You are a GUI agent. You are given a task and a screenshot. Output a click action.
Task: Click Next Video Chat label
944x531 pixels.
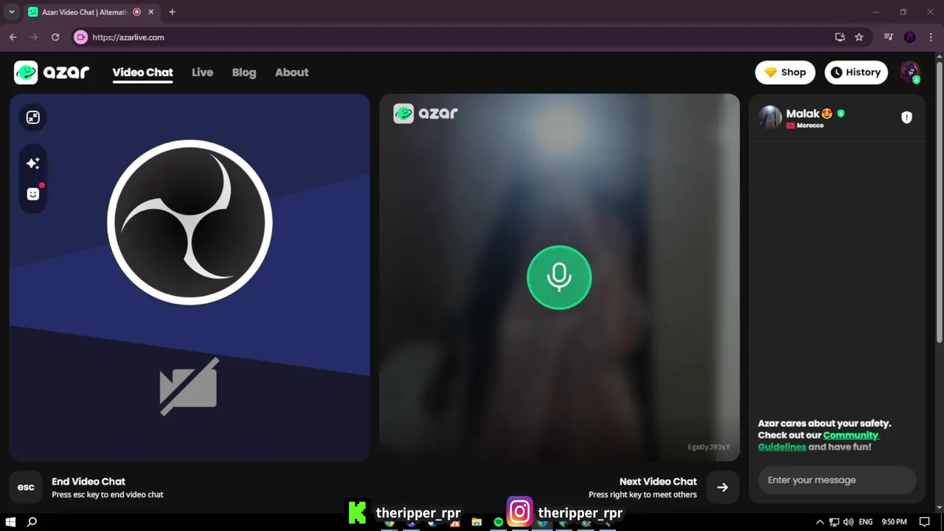tap(658, 482)
